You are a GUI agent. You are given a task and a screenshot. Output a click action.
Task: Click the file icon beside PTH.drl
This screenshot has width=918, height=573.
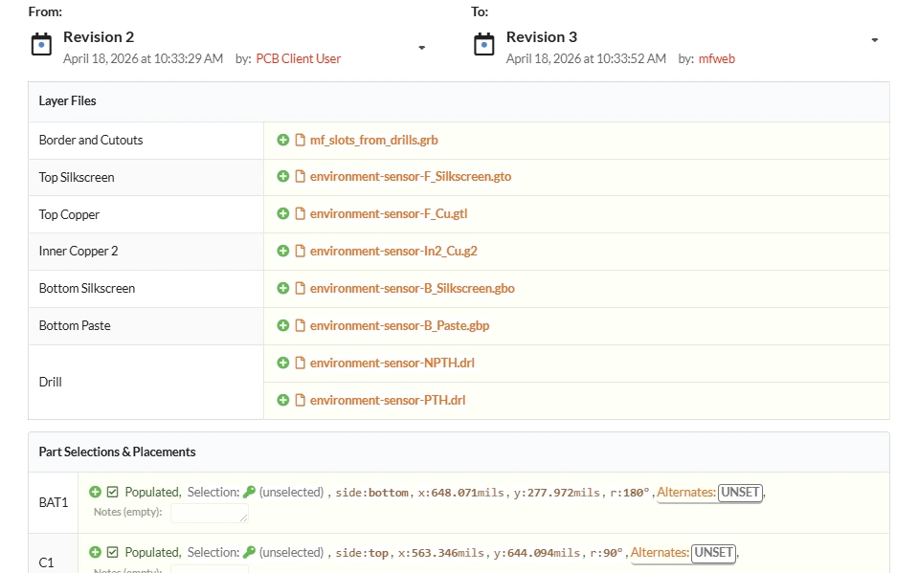coord(300,400)
